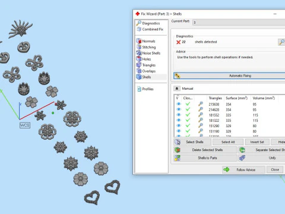
Task: Click the Select Shells button
Action: [192, 142]
